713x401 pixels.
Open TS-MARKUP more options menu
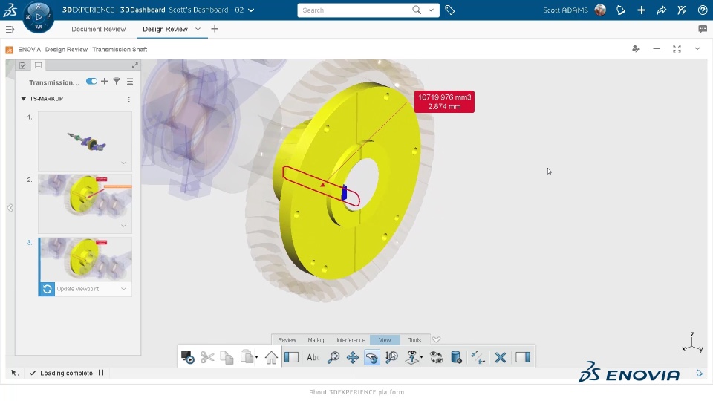pos(129,99)
